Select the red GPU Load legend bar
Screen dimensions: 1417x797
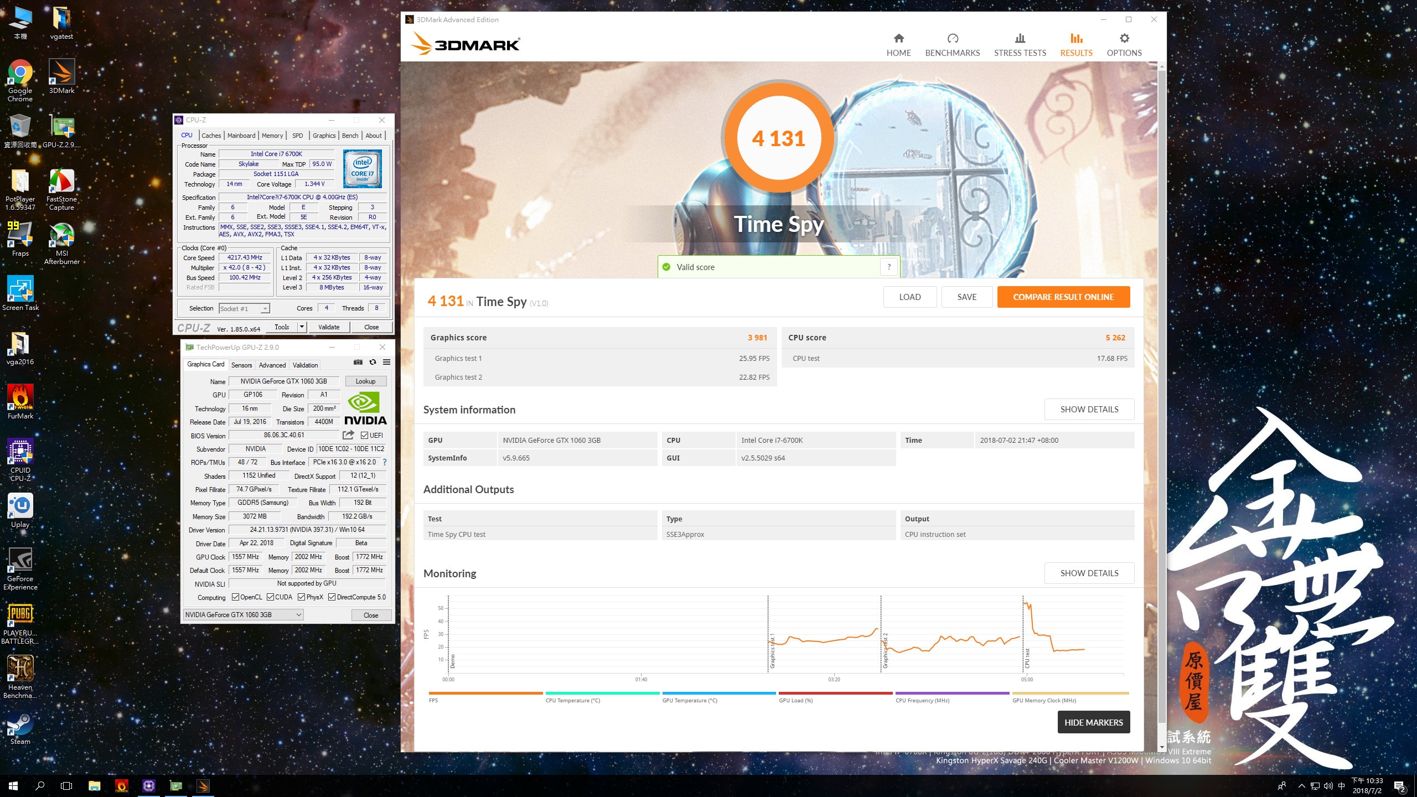click(x=836, y=693)
